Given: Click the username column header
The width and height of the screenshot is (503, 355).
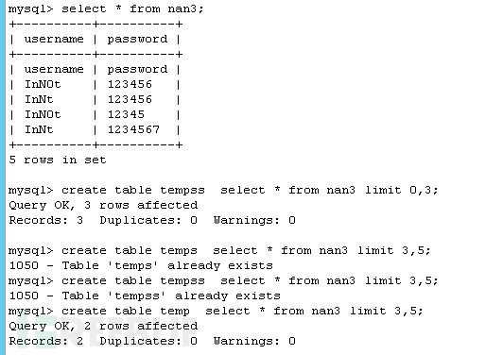Looking at the screenshot, I should (x=54, y=39).
